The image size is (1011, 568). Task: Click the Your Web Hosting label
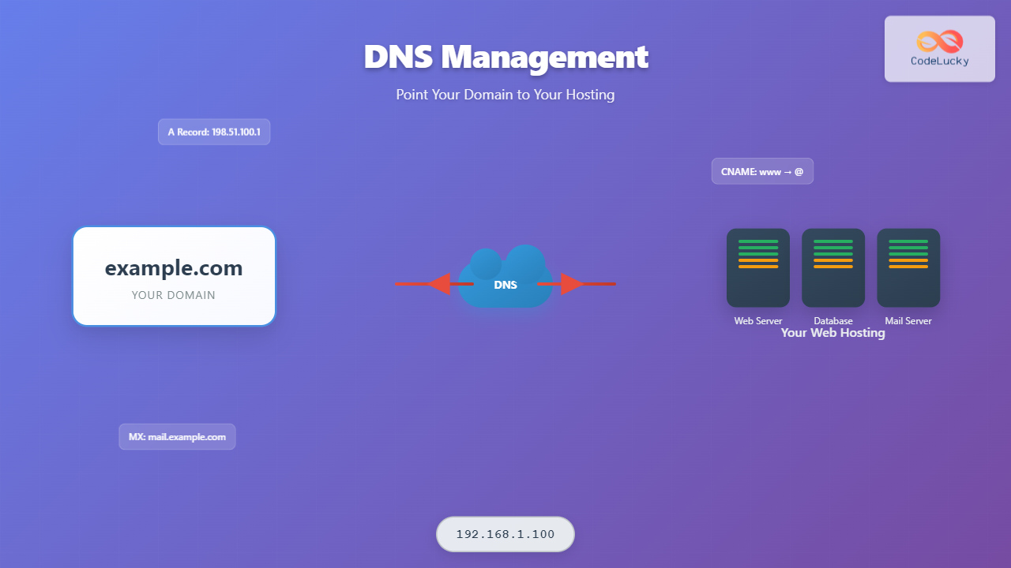[x=832, y=333]
